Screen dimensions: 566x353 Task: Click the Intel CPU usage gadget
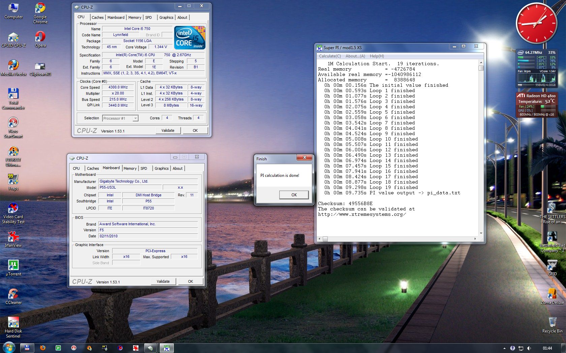coord(536,69)
